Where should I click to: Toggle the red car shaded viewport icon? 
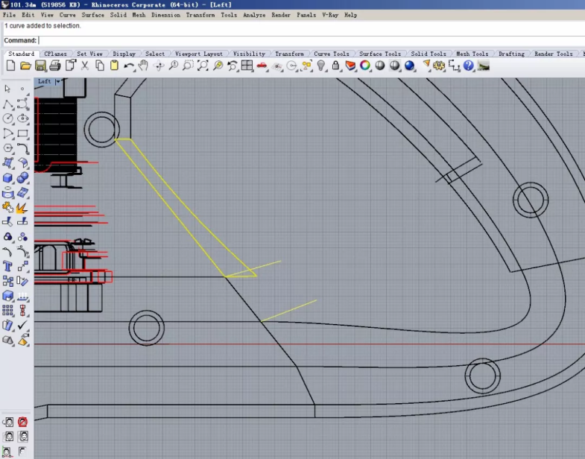click(262, 66)
